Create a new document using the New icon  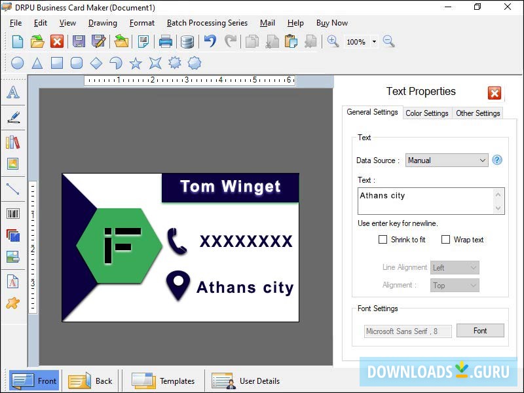point(18,42)
